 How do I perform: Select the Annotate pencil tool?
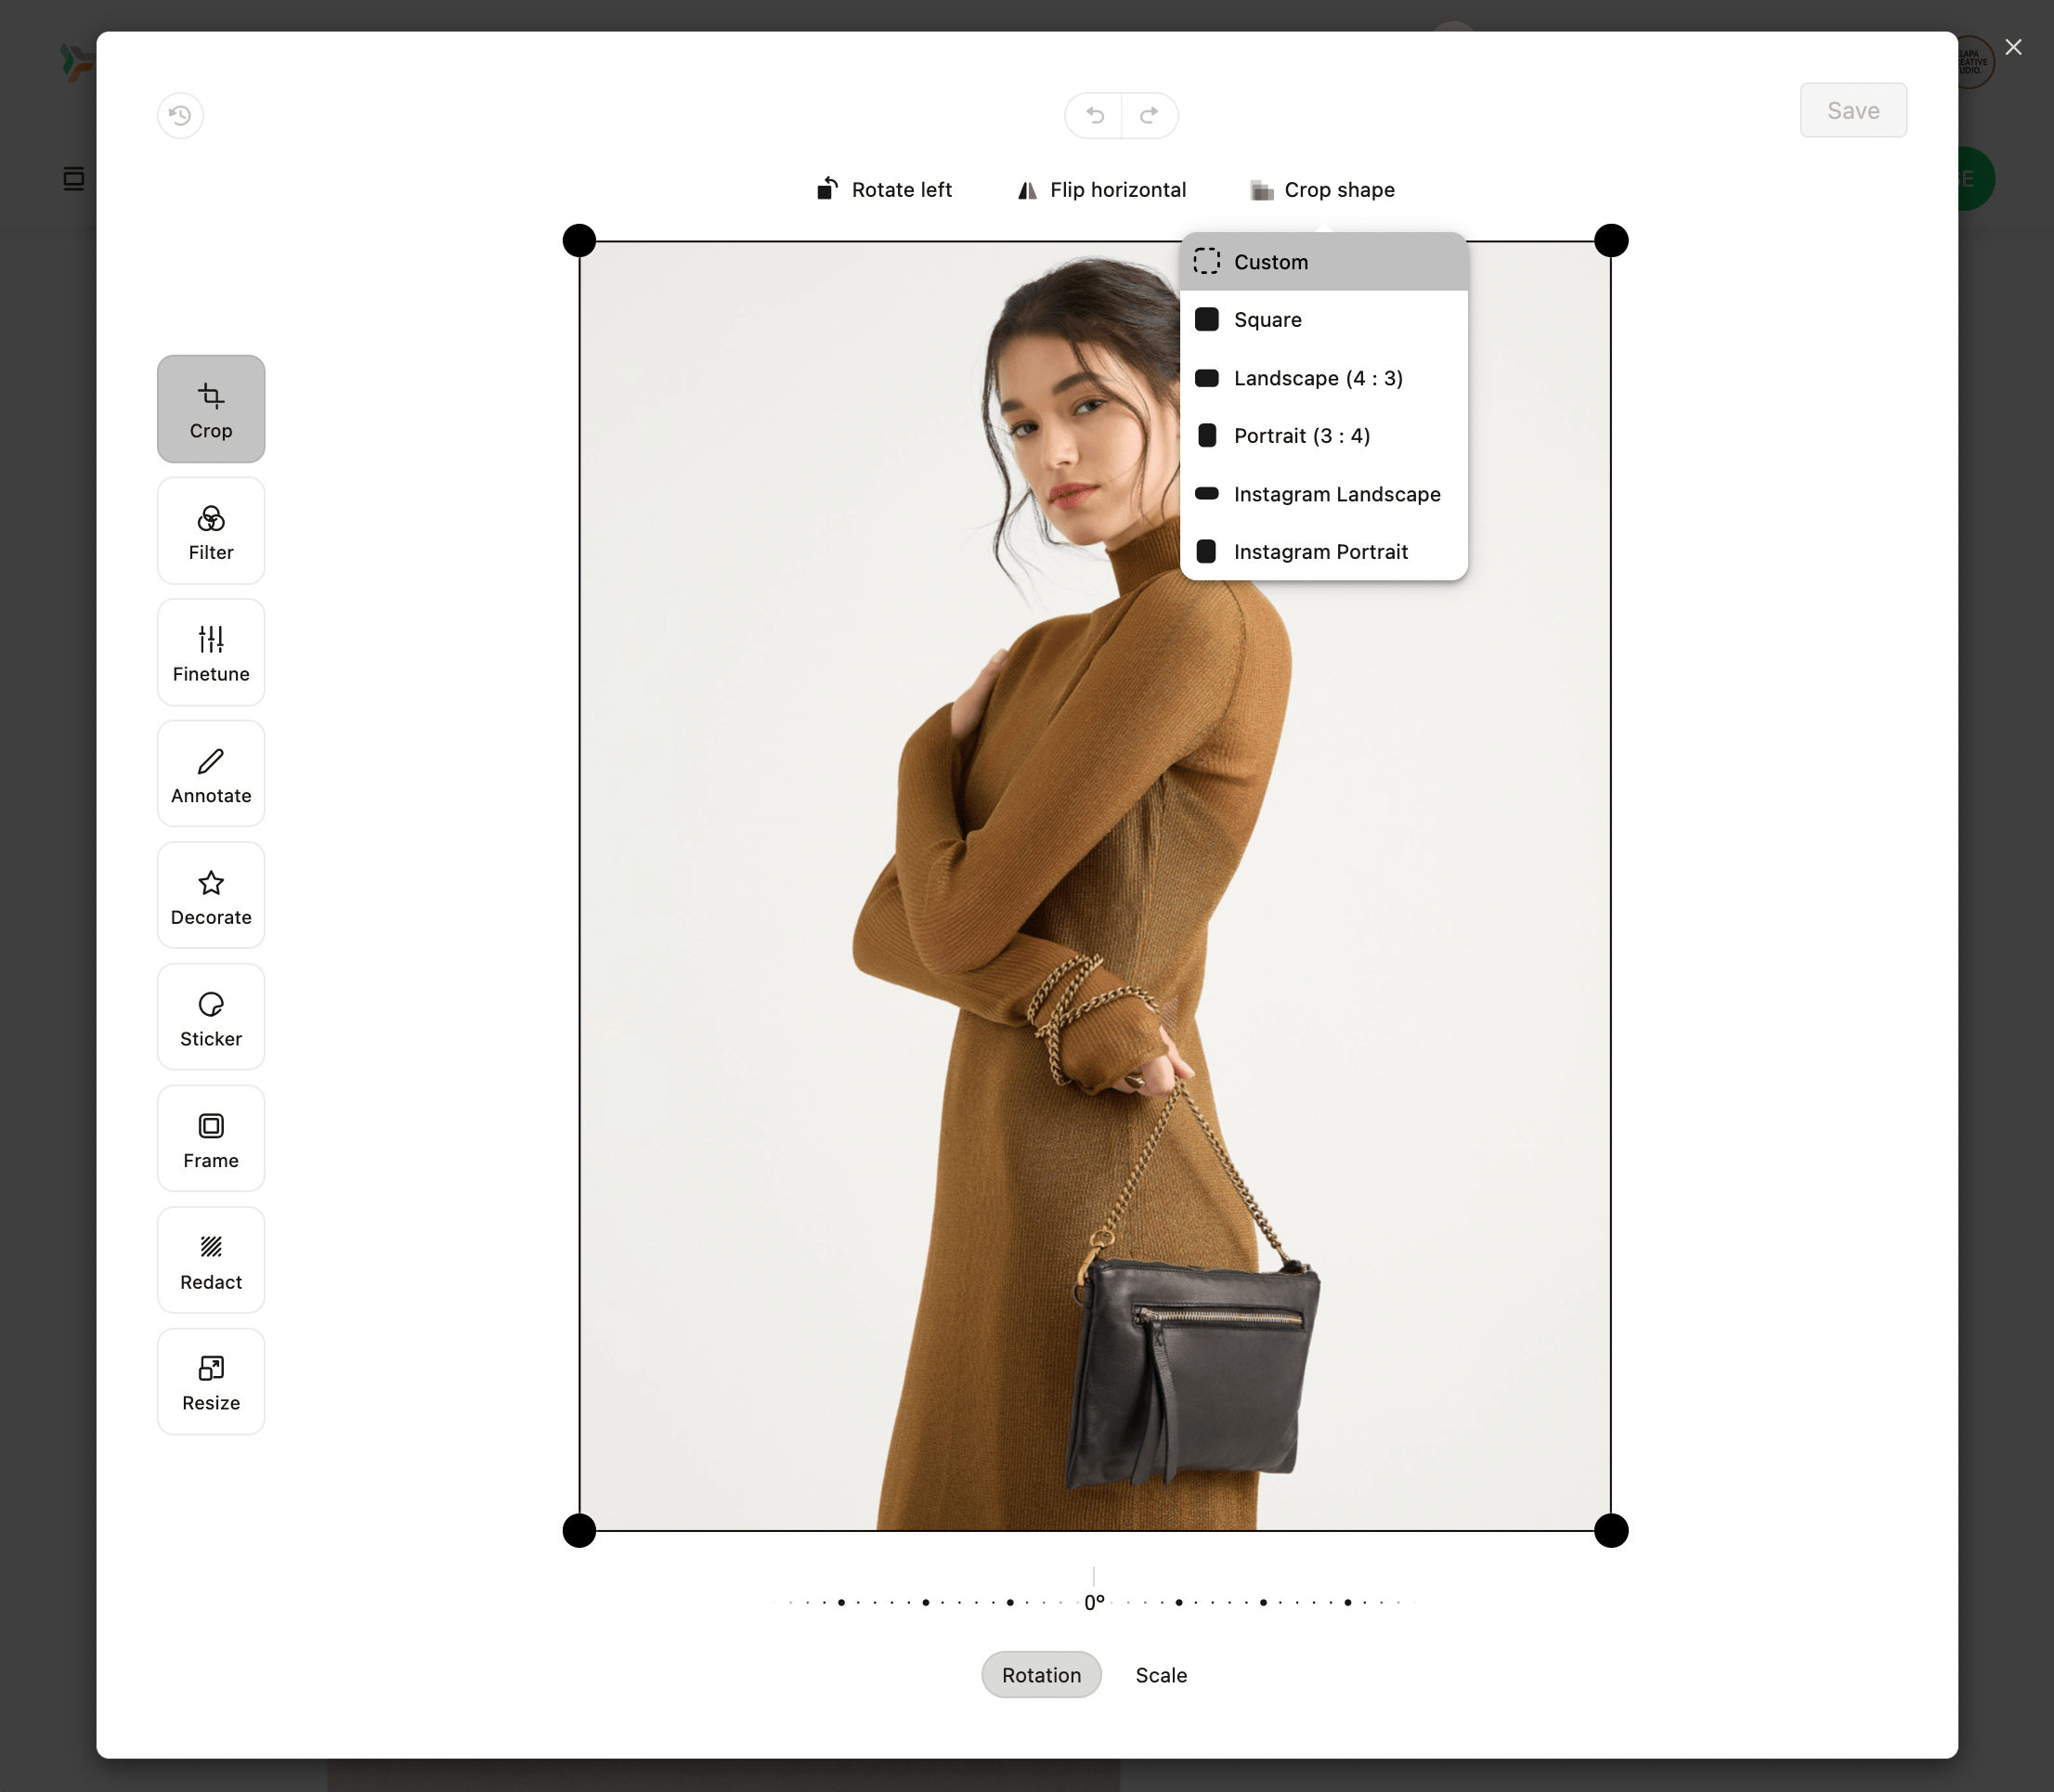(x=211, y=774)
